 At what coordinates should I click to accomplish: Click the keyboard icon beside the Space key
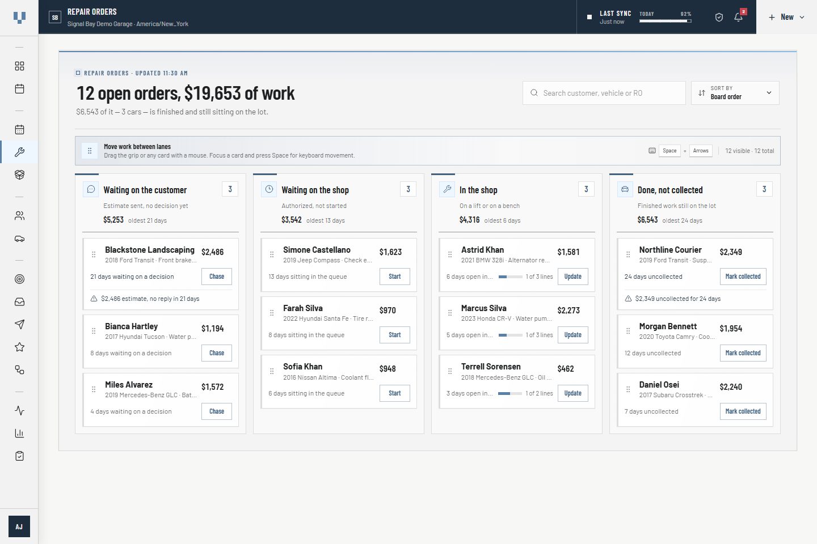(x=652, y=151)
